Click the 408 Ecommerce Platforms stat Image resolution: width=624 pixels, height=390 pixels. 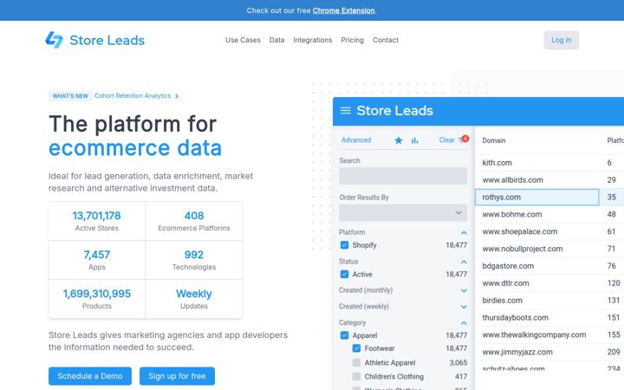(x=194, y=221)
